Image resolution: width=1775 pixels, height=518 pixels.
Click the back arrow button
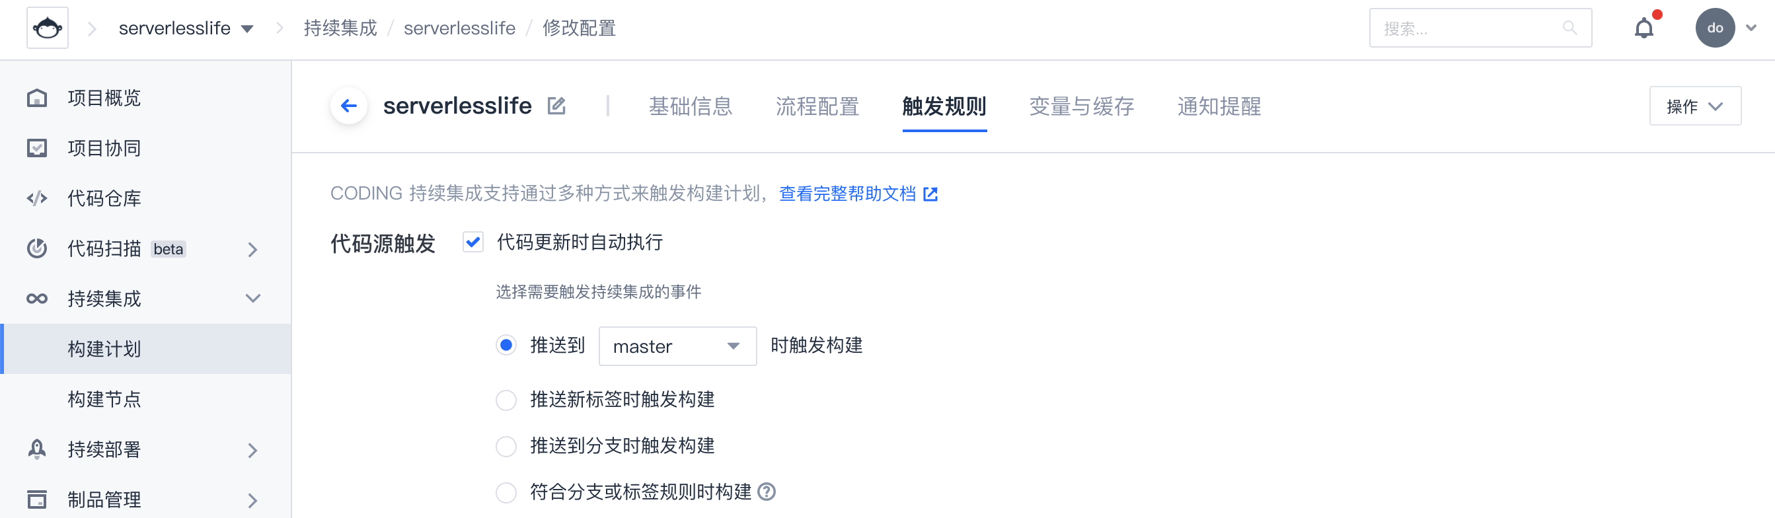pos(349,106)
